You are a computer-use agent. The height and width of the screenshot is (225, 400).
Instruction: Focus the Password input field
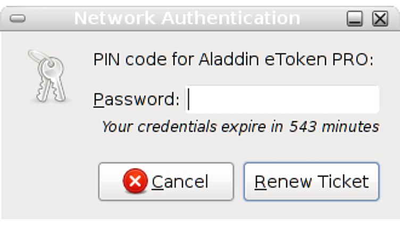click(282, 99)
